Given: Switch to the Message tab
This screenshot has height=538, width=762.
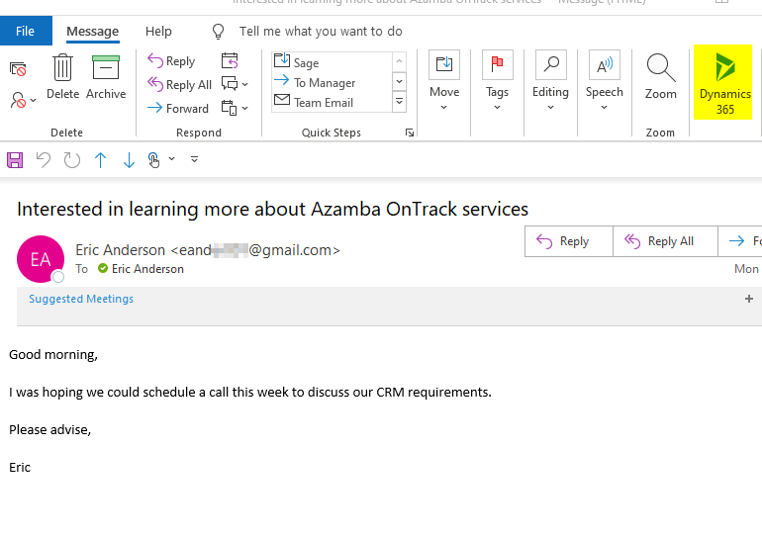Looking at the screenshot, I should click(92, 32).
